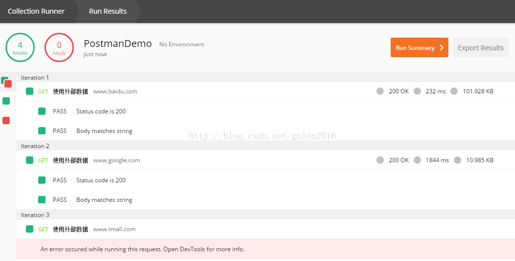Click Iteration 1 Status code PASS square

coord(42,111)
